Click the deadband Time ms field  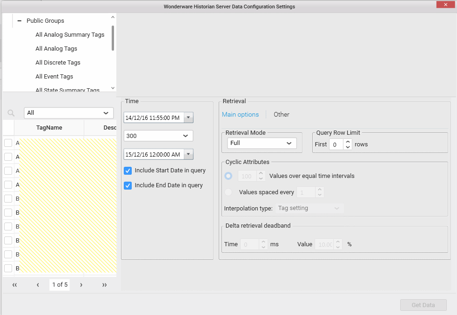click(249, 244)
